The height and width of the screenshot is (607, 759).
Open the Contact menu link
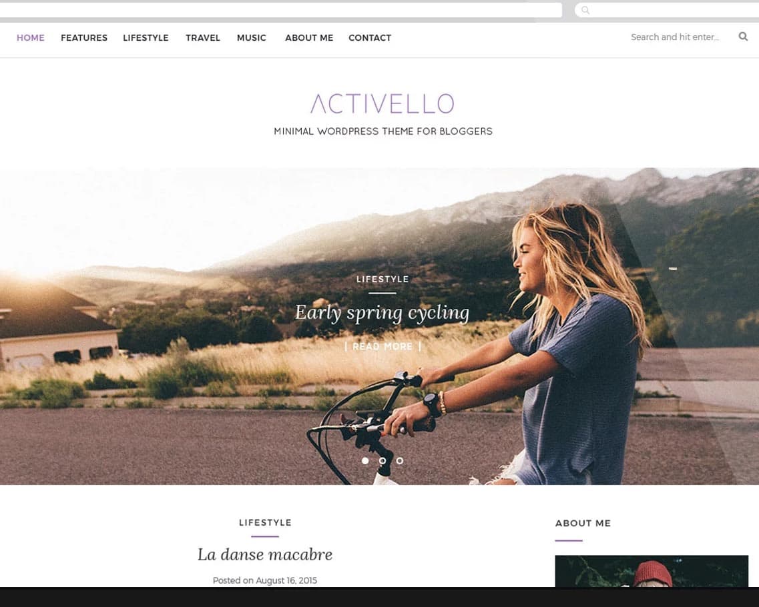[x=370, y=38]
